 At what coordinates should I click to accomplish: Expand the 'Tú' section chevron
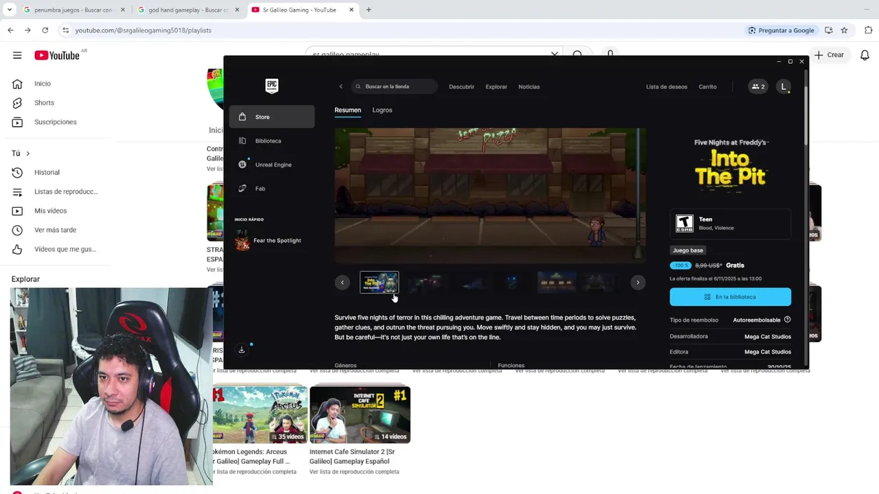[27, 154]
